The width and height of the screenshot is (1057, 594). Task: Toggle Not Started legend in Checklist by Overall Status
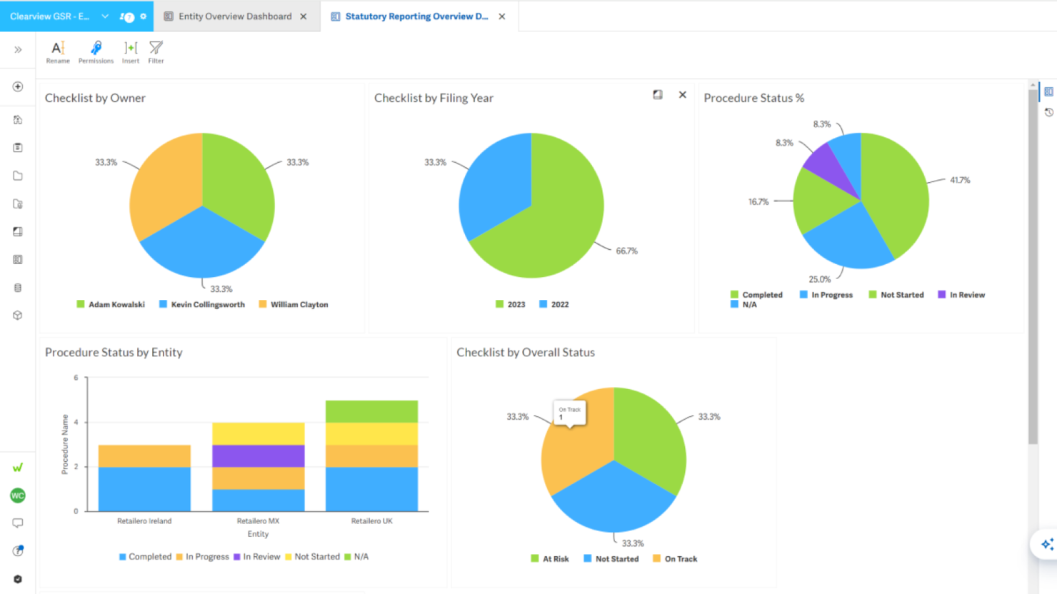click(x=611, y=559)
